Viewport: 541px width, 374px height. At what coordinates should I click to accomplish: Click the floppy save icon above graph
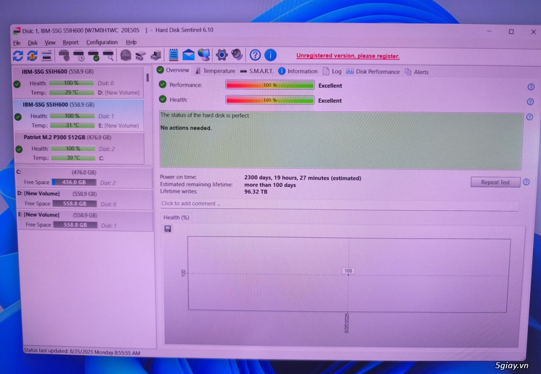[x=168, y=229]
